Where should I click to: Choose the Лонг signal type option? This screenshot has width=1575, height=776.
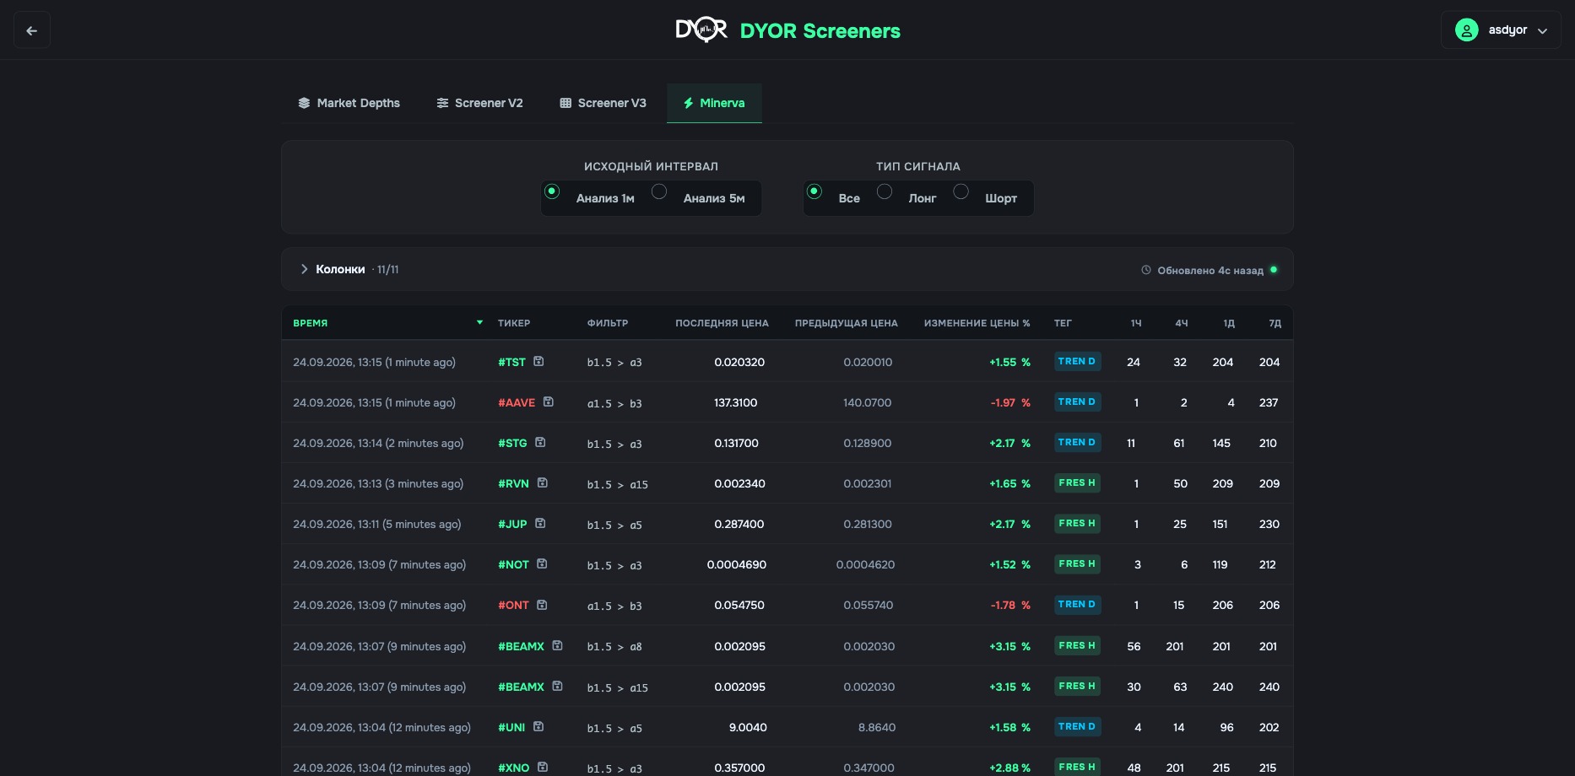click(x=885, y=191)
